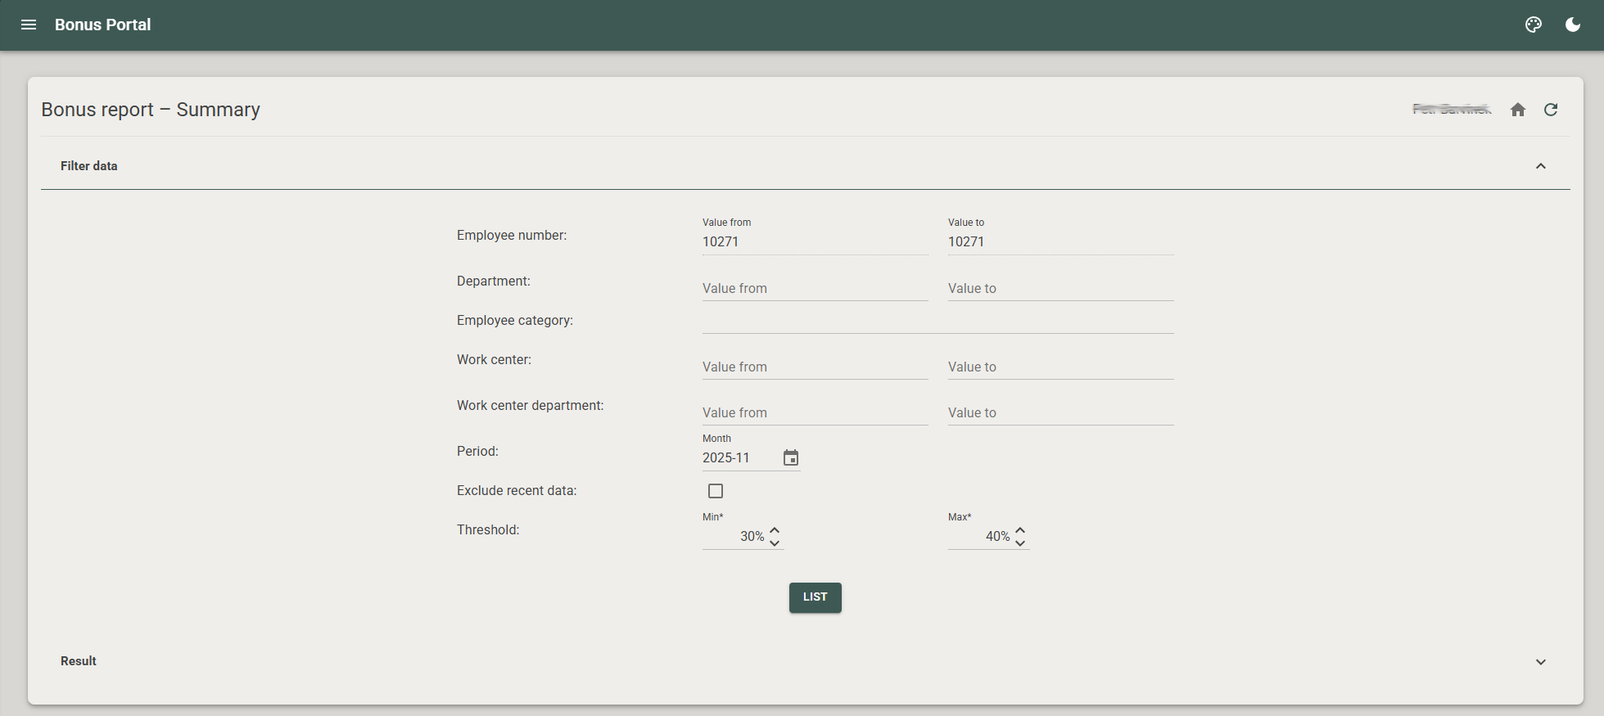Expand the Result section
This screenshot has width=1604, height=716.
1540,662
